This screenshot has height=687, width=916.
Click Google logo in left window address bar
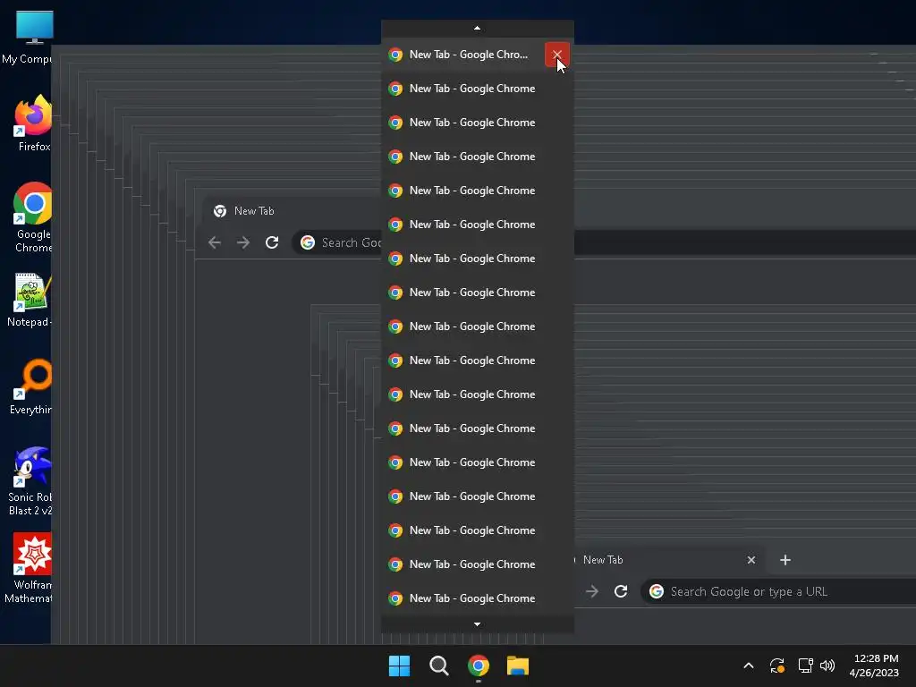pyautogui.click(x=308, y=242)
